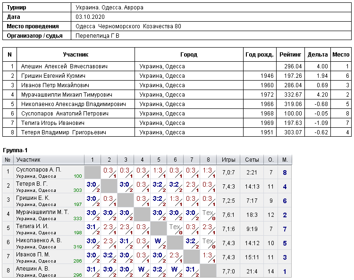The width and height of the screenshot is (354, 280).
Task: Select the Игры column header in group table
Action: coord(228,160)
